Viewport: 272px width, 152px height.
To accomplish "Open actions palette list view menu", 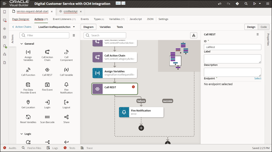I will click(x=74, y=35).
